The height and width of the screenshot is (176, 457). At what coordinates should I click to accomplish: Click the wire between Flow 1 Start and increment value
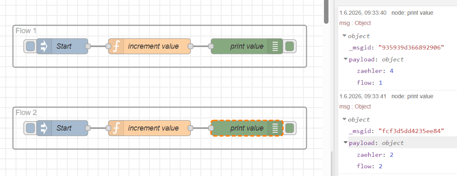coord(98,46)
